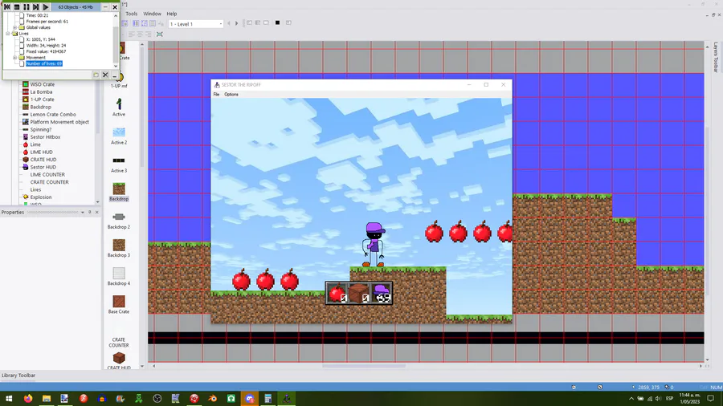Screen dimensions: 723x406
Task: Open the Window menu
Action: point(152,14)
